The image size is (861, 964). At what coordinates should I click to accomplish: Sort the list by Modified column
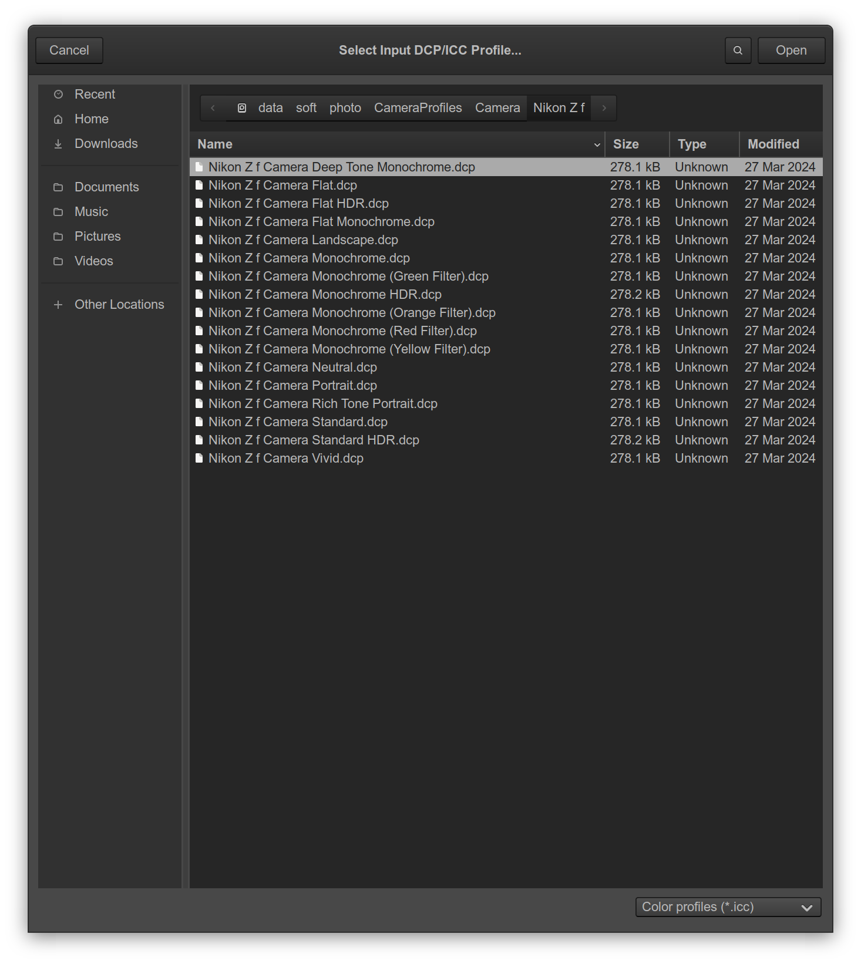point(773,144)
